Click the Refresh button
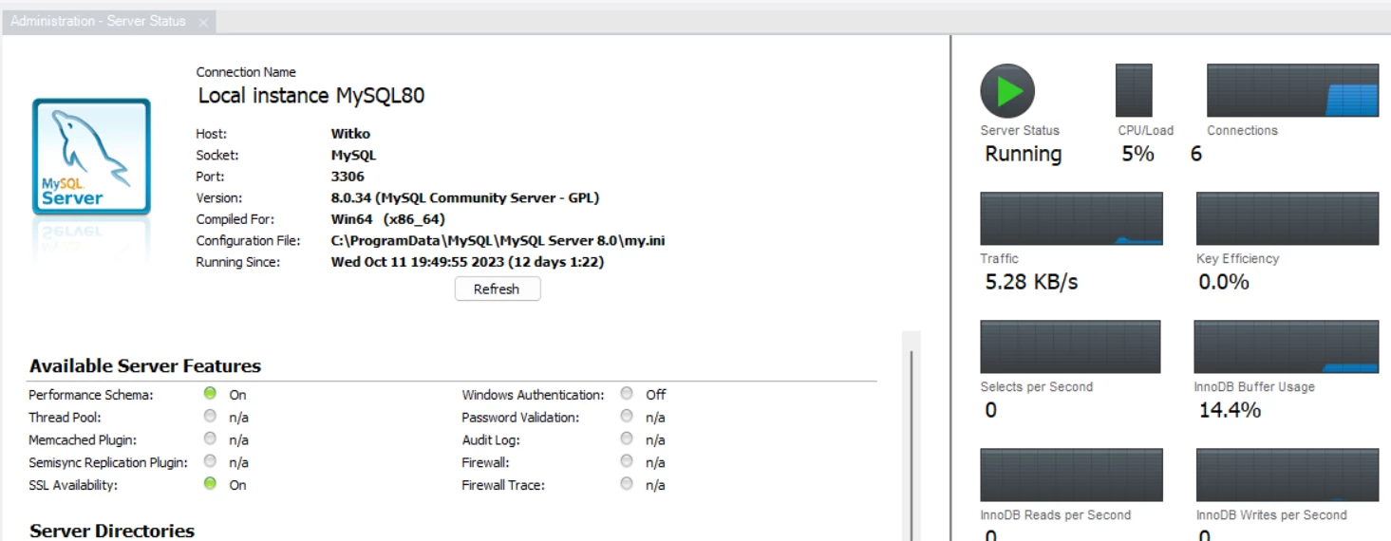1391x541 pixels. pyautogui.click(x=498, y=289)
